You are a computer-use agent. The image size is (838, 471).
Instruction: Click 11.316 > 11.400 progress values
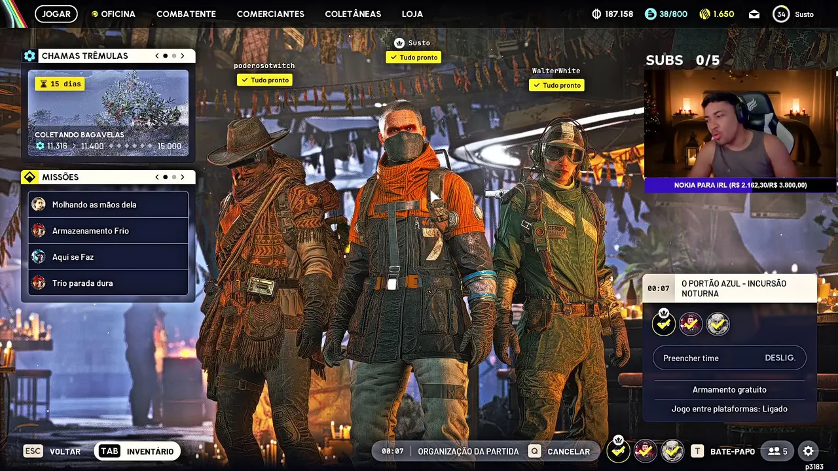(x=69, y=146)
